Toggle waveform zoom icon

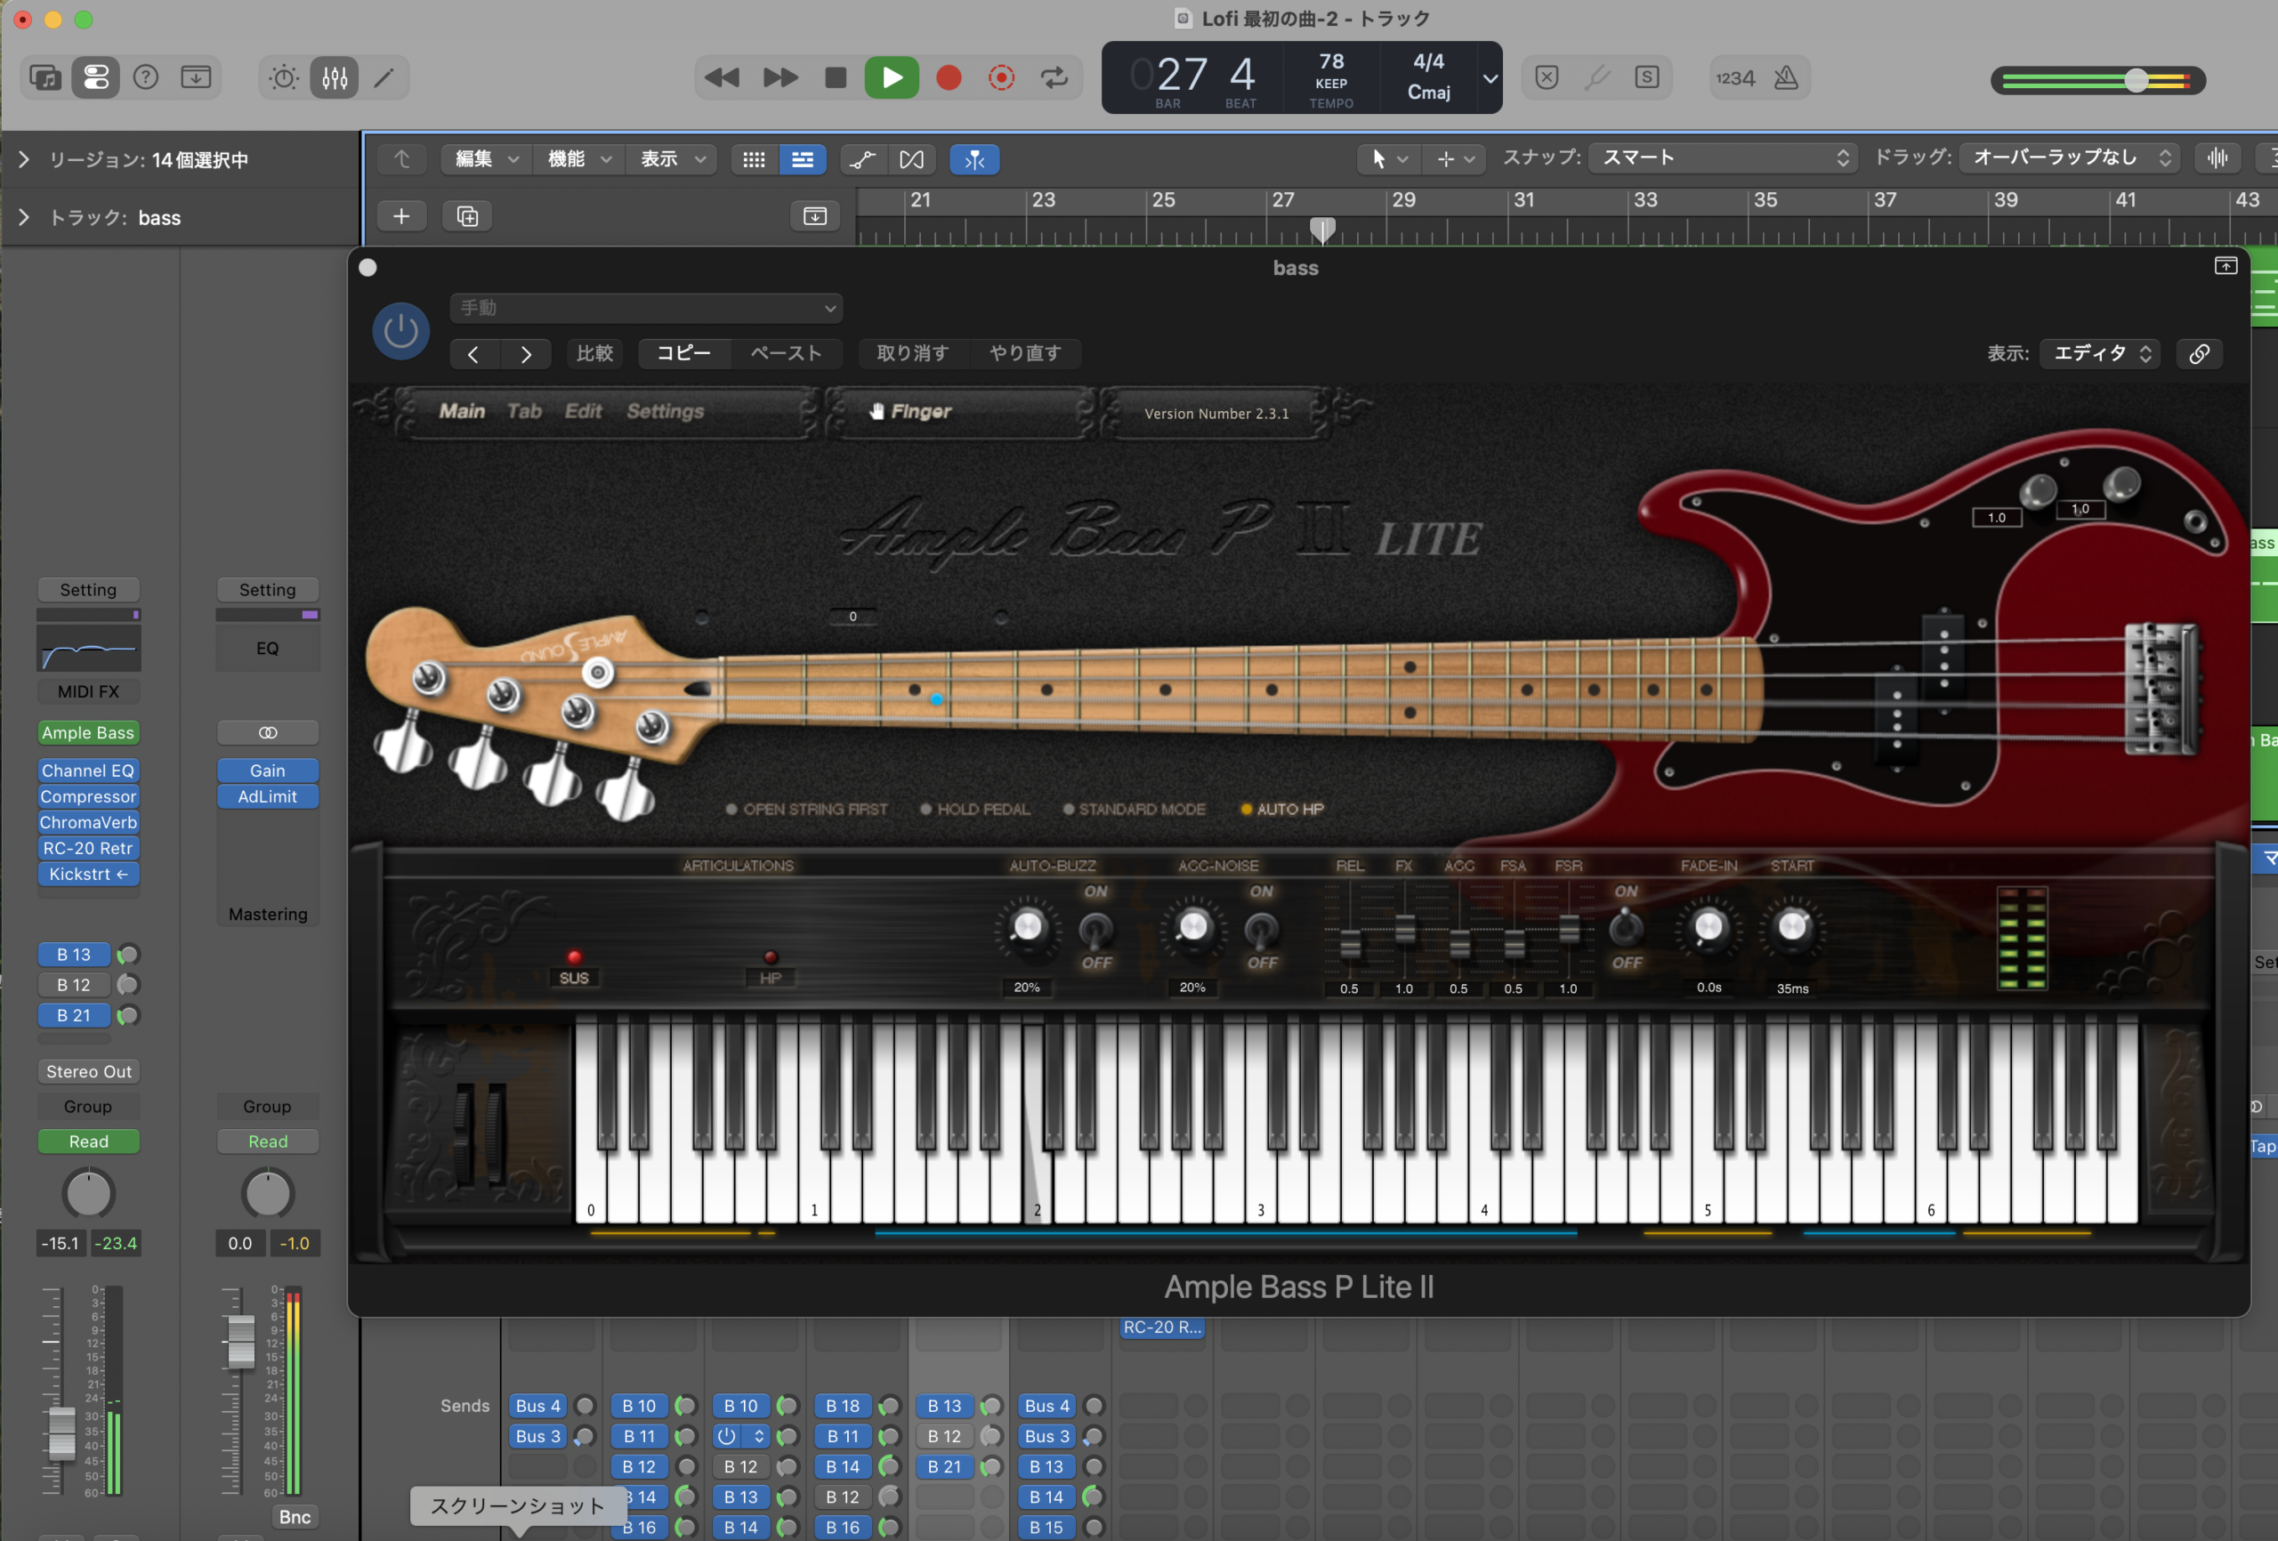point(2217,157)
